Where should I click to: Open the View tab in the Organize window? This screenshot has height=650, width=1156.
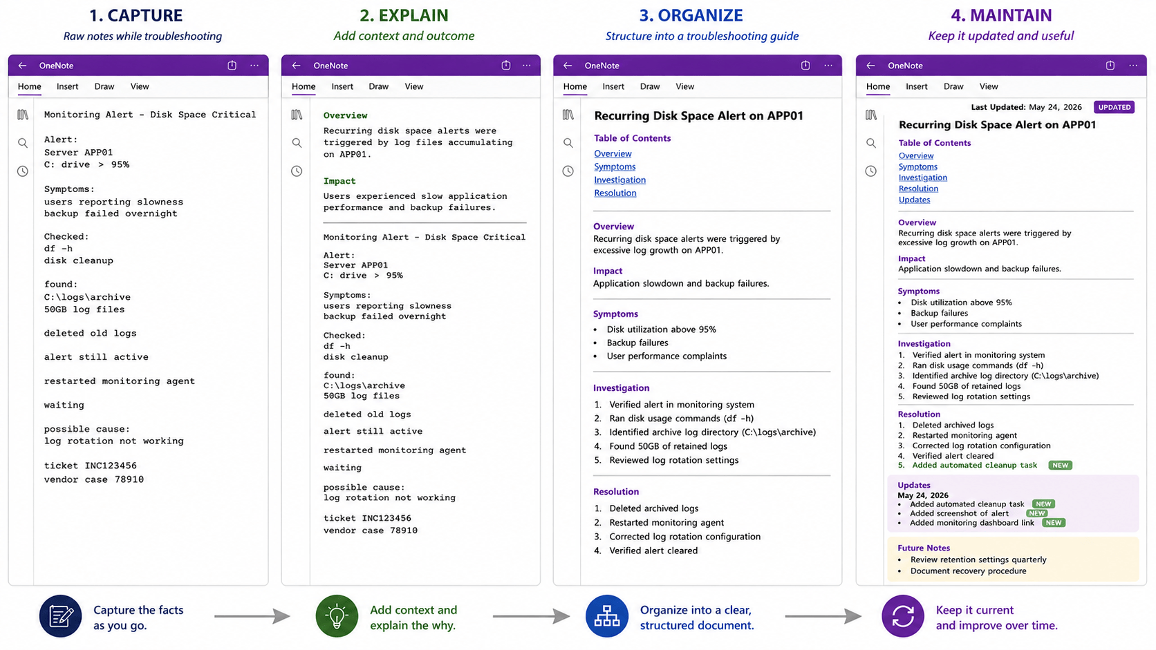coord(685,86)
